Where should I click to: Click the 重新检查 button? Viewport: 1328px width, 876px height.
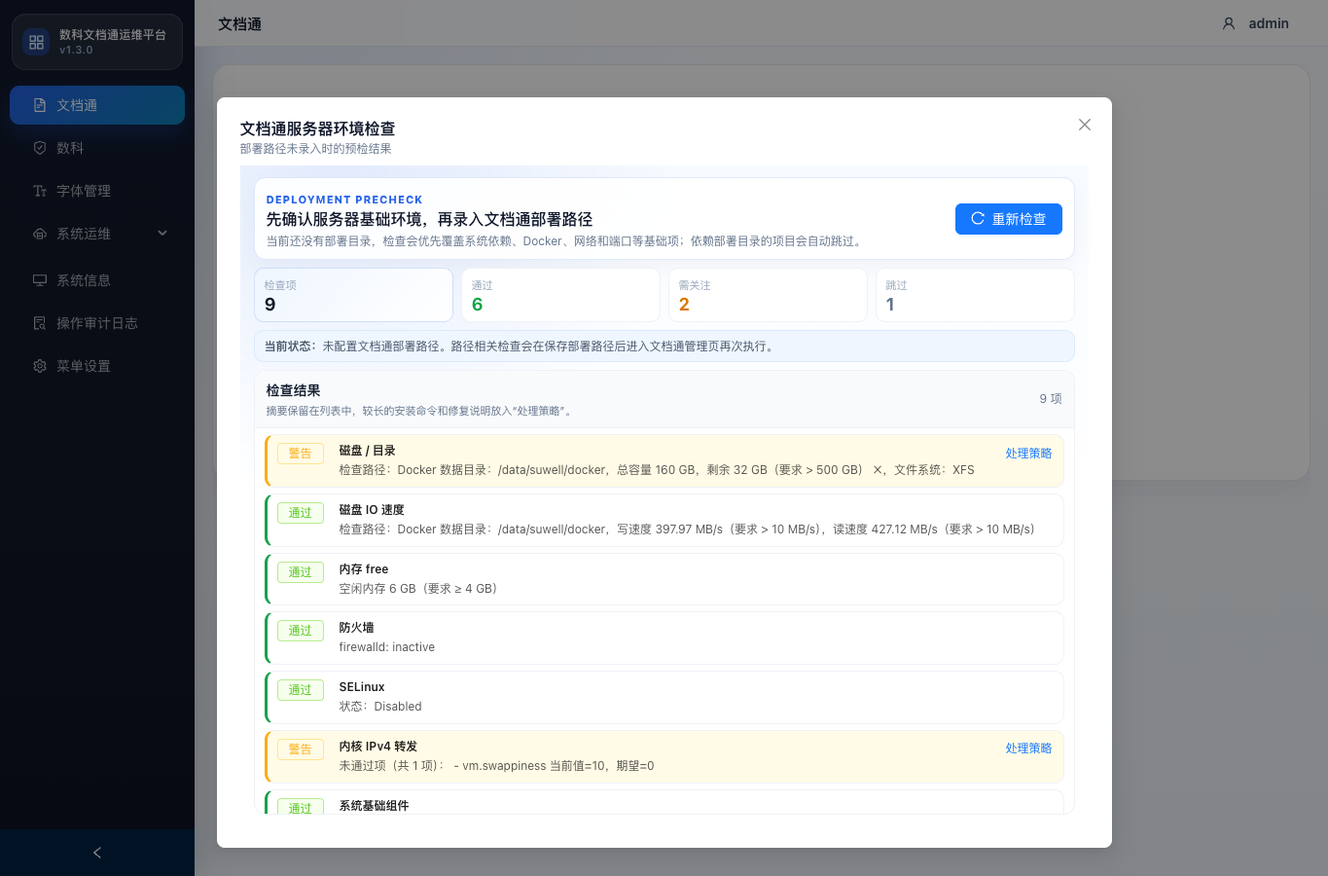click(1008, 219)
